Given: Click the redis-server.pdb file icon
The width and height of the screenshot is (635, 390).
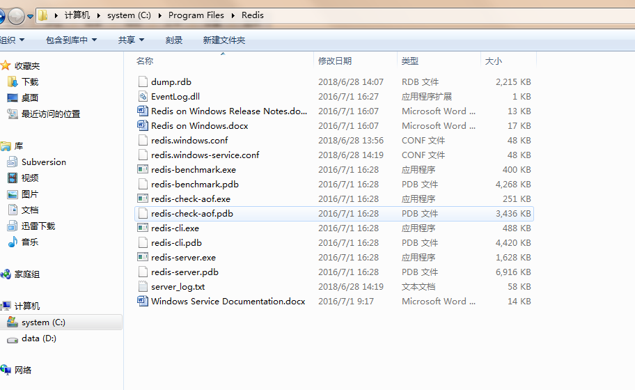Looking at the screenshot, I should [143, 272].
